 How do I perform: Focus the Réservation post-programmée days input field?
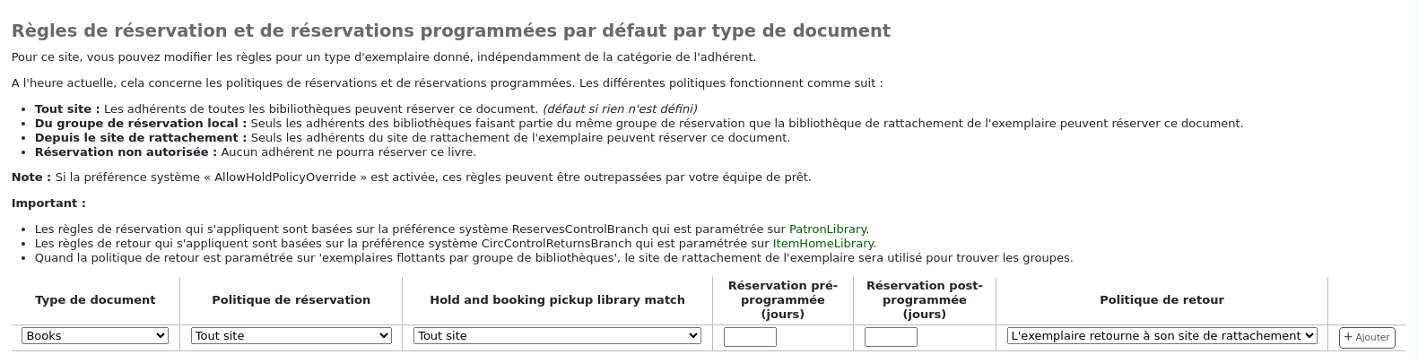click(891, 337)
